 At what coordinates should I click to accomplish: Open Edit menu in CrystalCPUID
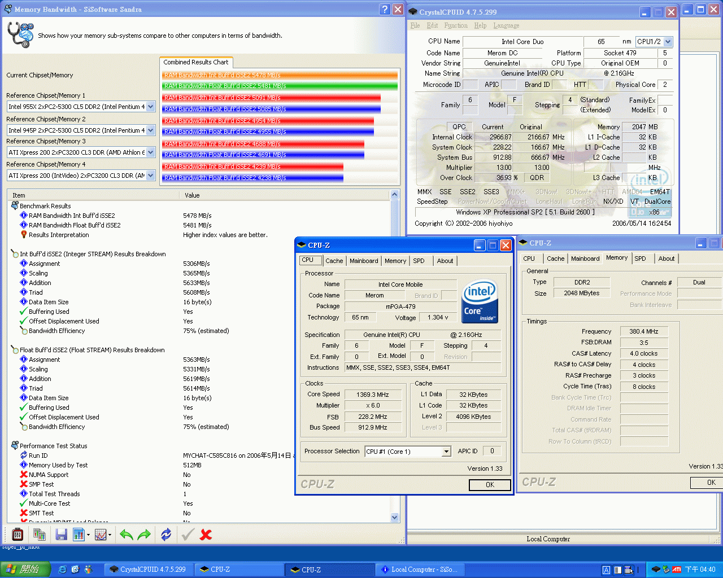pyautogui.click(x=433, y=25)
